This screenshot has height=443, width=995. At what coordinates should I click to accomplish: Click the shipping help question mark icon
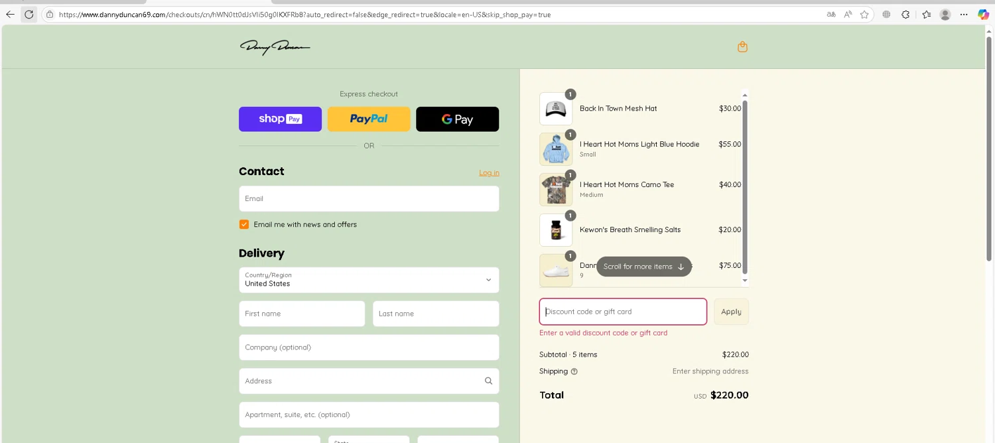[574, 371]
